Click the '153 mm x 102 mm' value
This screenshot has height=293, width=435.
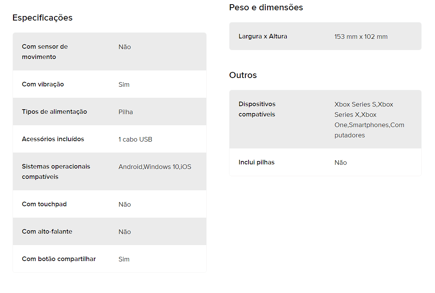pos(361,37)
